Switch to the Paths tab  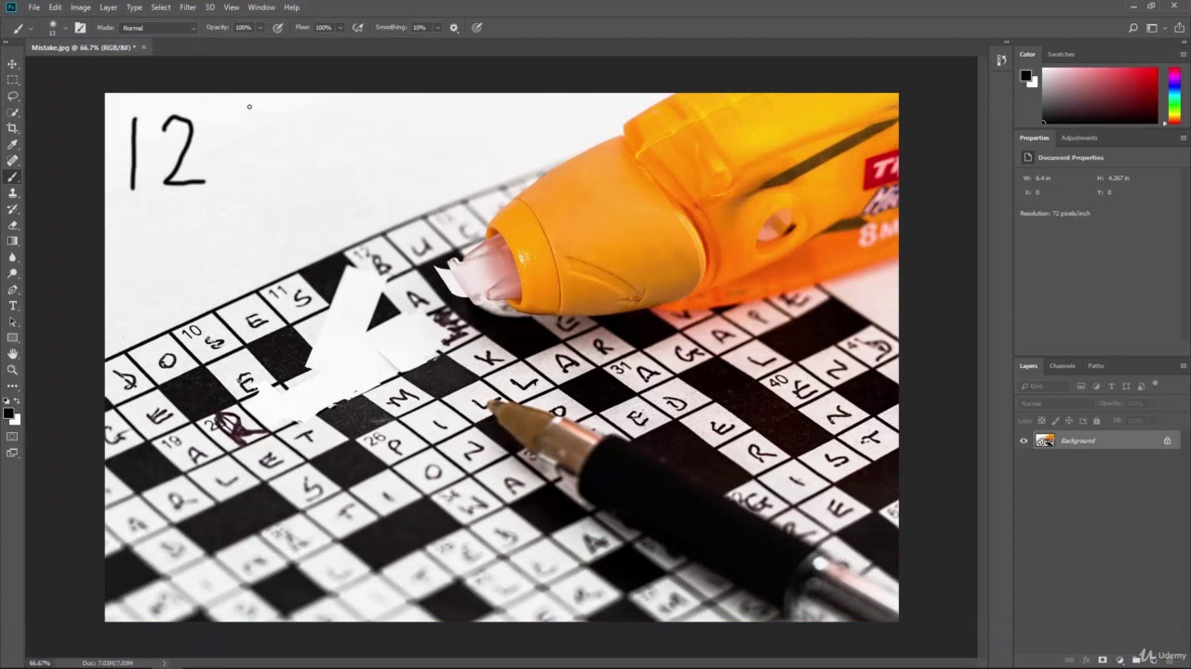coord(1095,365)
